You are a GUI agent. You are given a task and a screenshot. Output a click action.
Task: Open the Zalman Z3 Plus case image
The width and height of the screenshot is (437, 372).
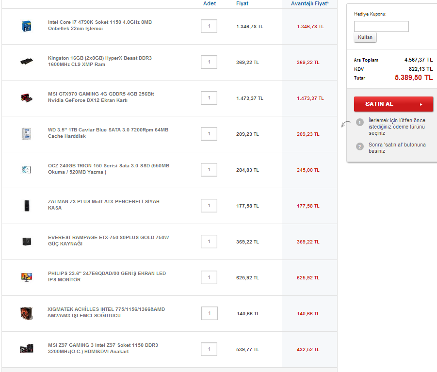[27, 206]
